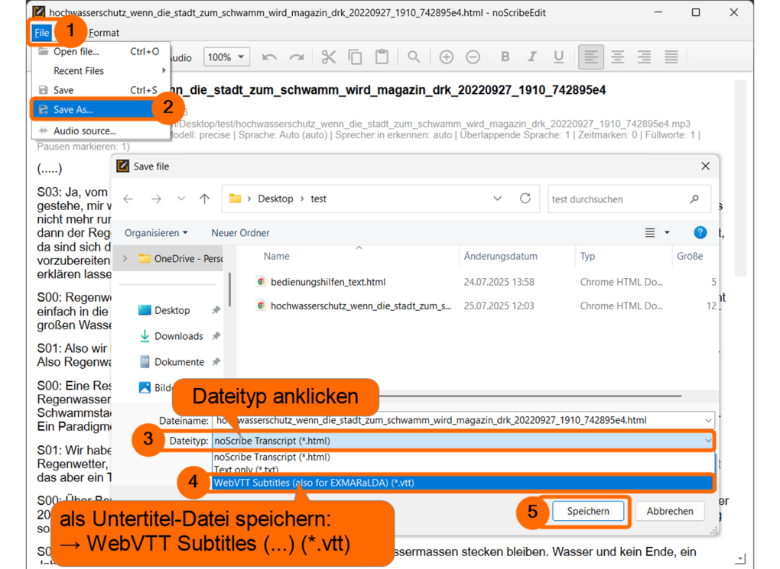Toggle italic formatting
780x569 pixels.
click(531, 57)
